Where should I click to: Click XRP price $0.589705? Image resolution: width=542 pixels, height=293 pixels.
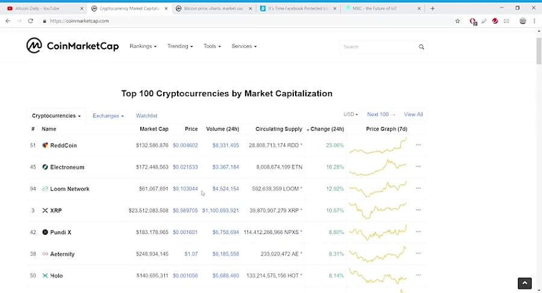pos(185,211)
